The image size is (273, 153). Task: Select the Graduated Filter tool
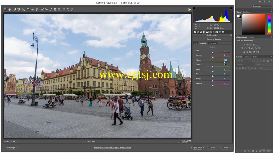55,10
